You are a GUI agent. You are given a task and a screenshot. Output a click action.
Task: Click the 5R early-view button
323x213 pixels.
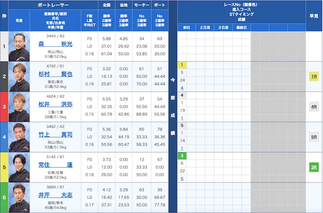[x=314, y=137]
